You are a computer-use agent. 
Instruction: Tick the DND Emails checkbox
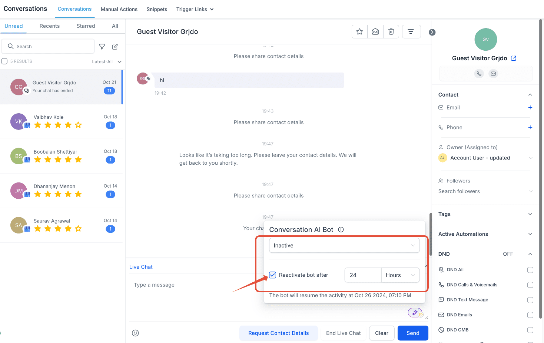coord(530,315)
